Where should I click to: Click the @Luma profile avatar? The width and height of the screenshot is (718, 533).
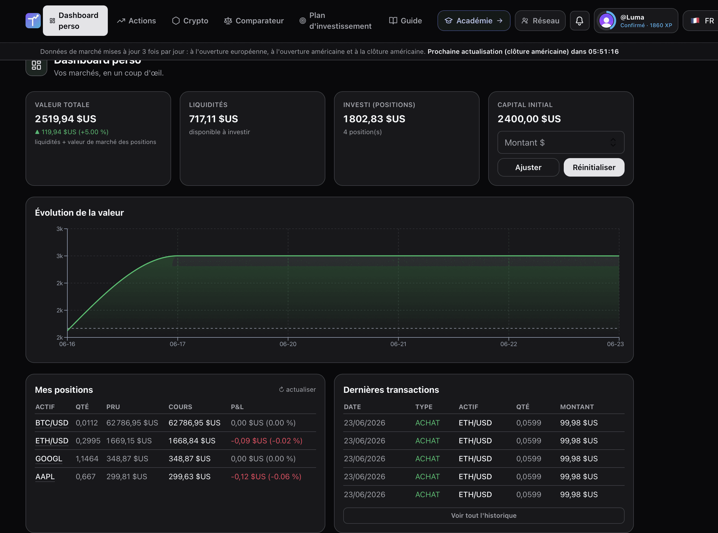[x=606, y=21]
